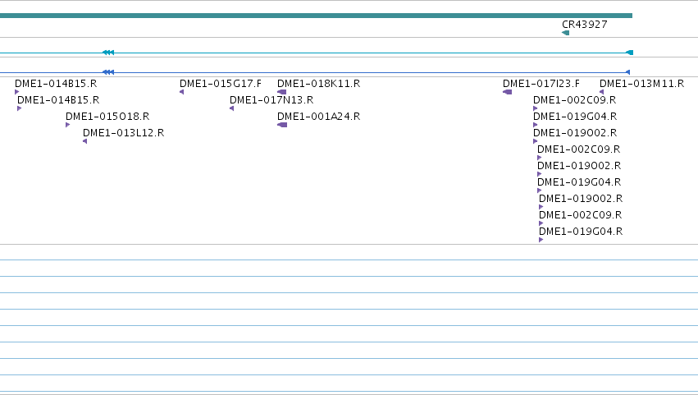Screen dimensions: 698x395
Task: Select the DME1-015G17.F feature label
Action: click(x=221, y=84)
